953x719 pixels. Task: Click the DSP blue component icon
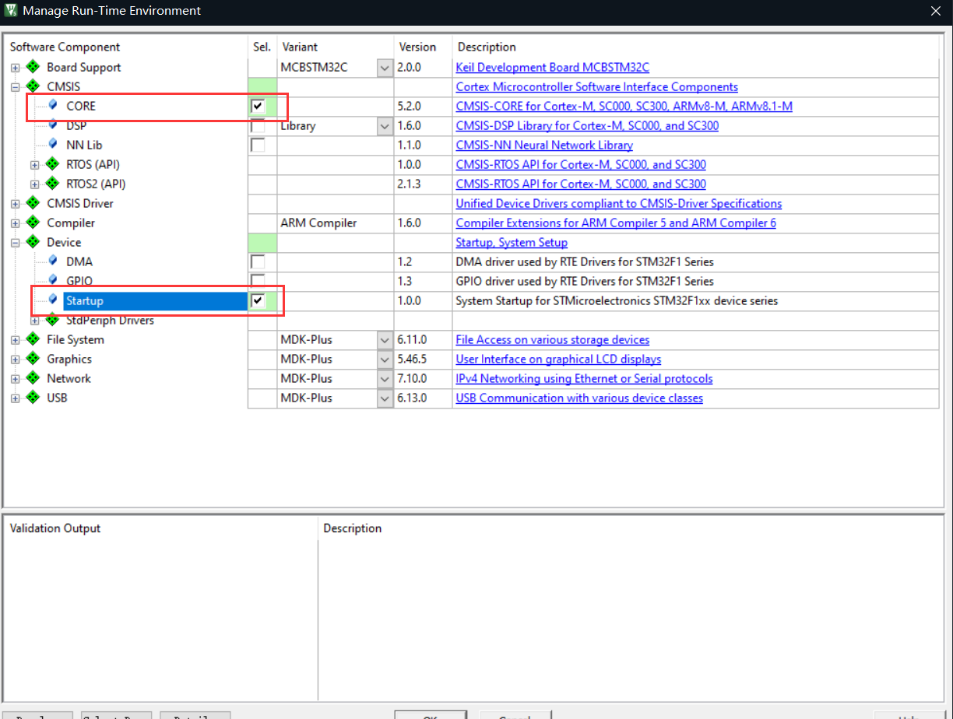(52, 125)
